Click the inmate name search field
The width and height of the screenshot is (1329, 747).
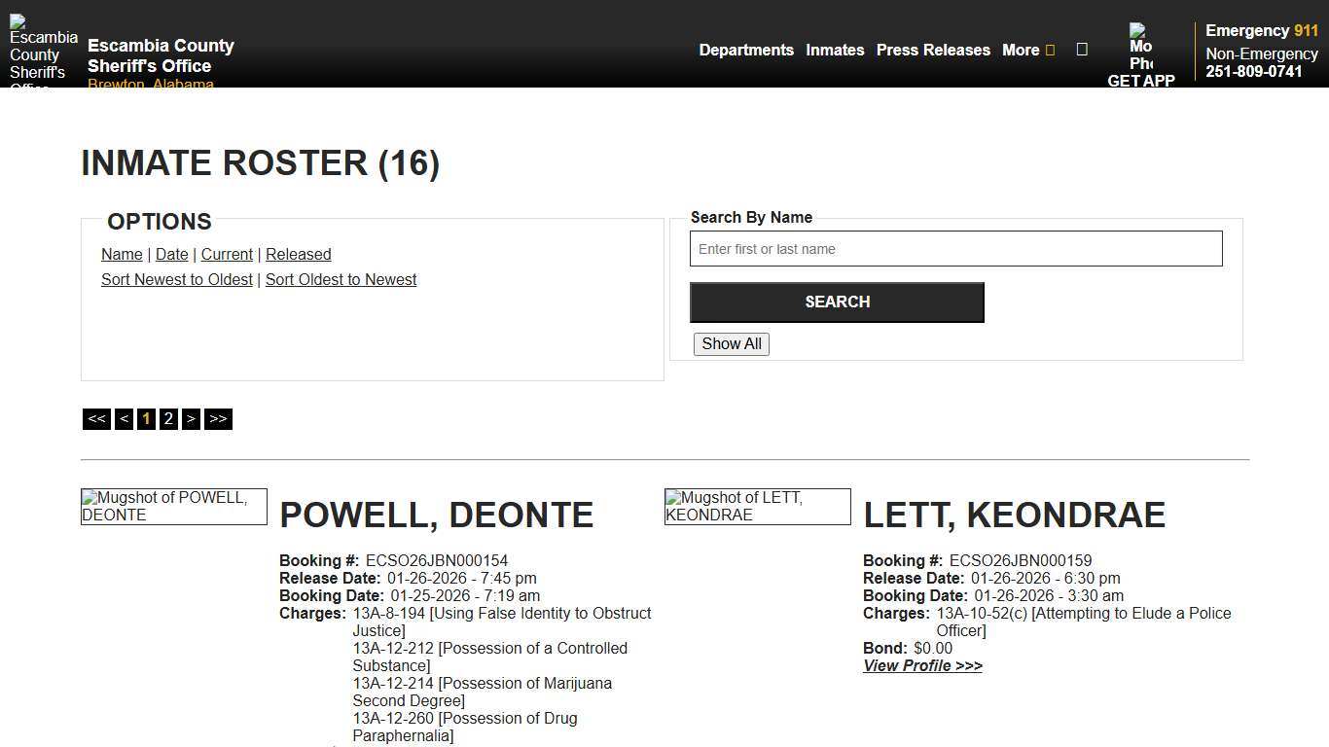tap(956, 248)
